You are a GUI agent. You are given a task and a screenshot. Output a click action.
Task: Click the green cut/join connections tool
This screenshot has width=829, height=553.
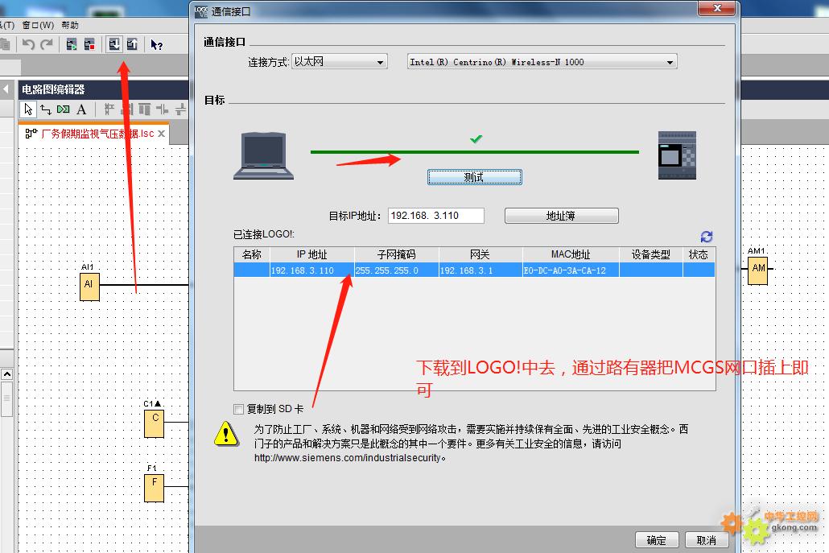pyautogui.click(x=64, y=109)
